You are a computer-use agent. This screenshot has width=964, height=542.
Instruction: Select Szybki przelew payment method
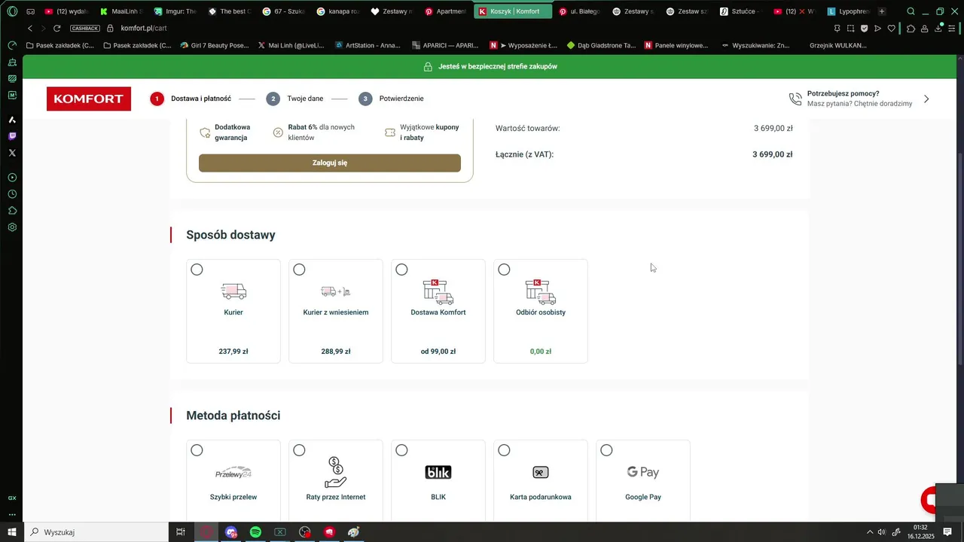(233, 480)
